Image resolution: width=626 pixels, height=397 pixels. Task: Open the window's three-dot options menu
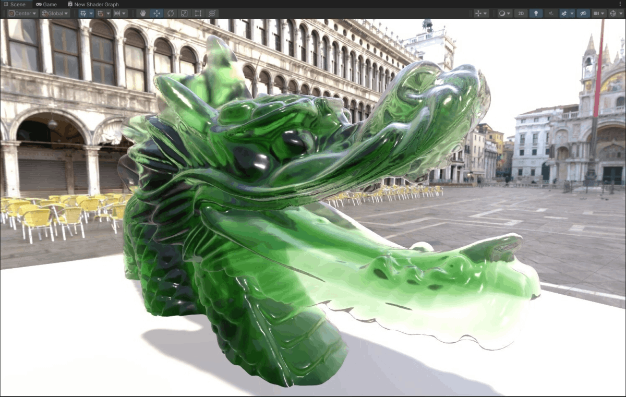click(x=621, y=4)
